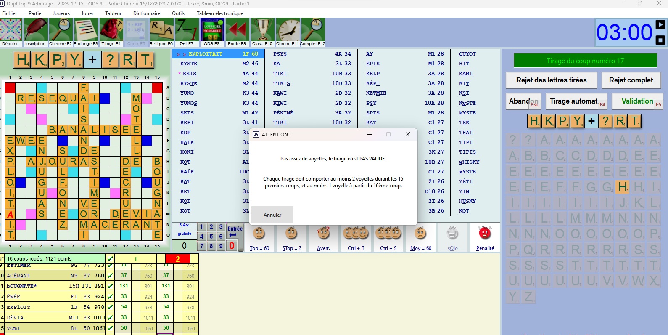Open the Tableau électronique menu

(220, 13)
